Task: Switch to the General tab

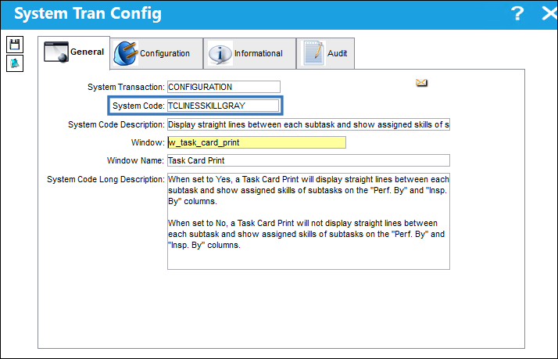Action: [x=73, y=52]
